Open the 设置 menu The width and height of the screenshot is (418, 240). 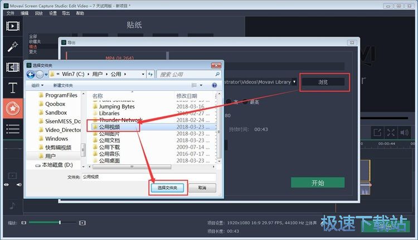(53, 13)
